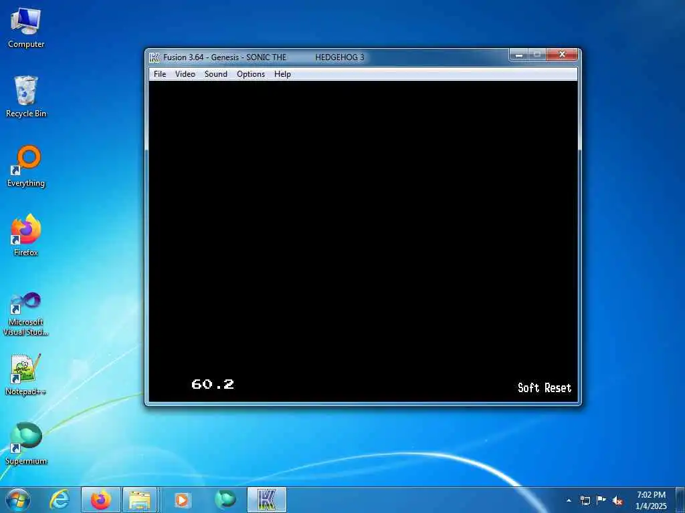Open the Options menu in Fusion
685x513 pixels.
(x=251, y=74)
